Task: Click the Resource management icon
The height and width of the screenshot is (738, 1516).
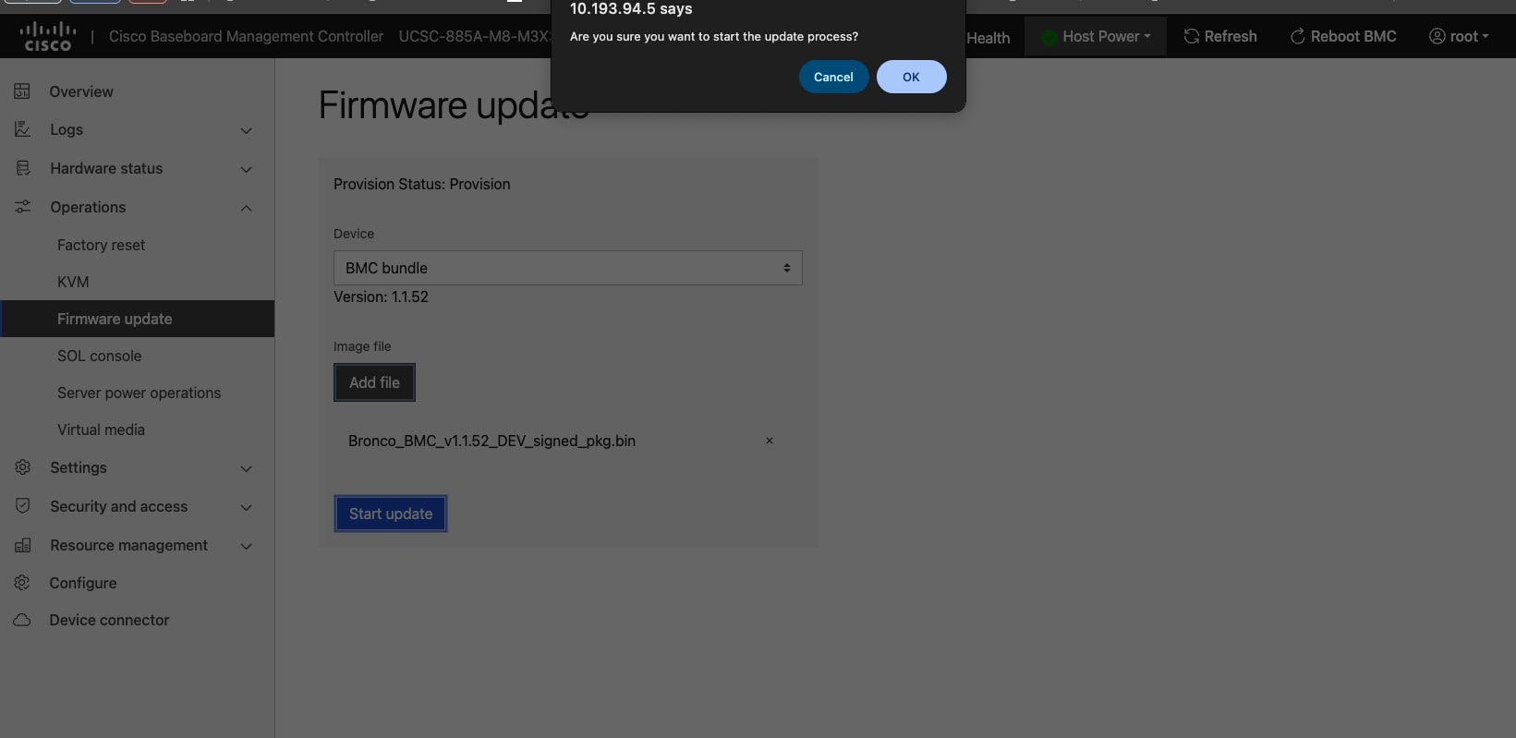Action: 22,545
